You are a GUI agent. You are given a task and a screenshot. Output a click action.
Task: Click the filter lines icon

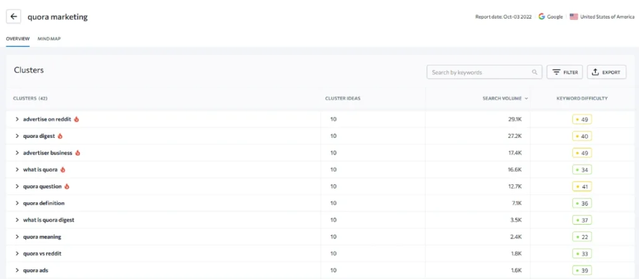[556, 72]
